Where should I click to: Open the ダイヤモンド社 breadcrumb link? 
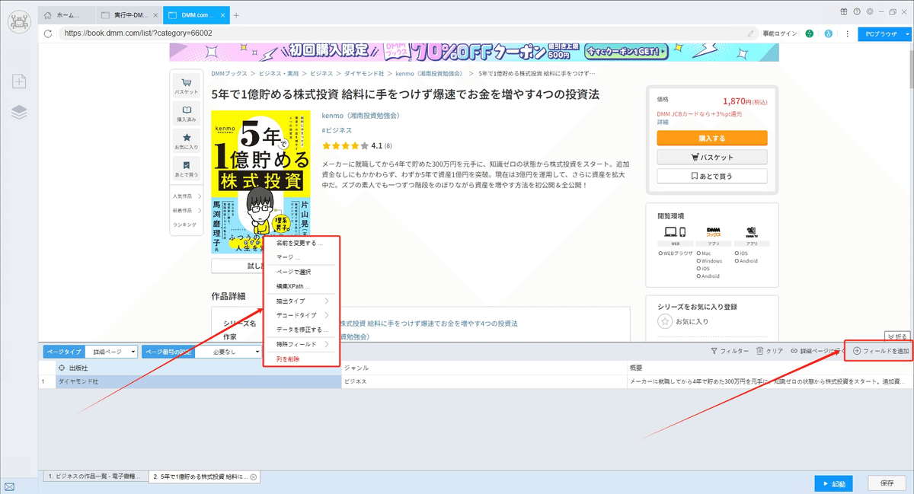363,74
